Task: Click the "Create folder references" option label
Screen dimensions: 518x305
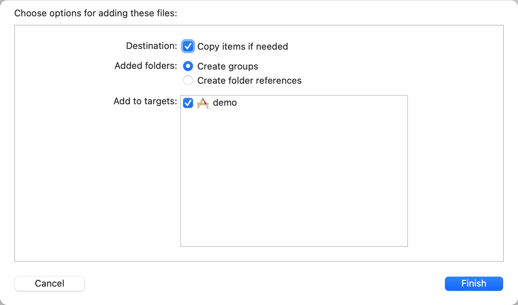Action: click(249, 81)
